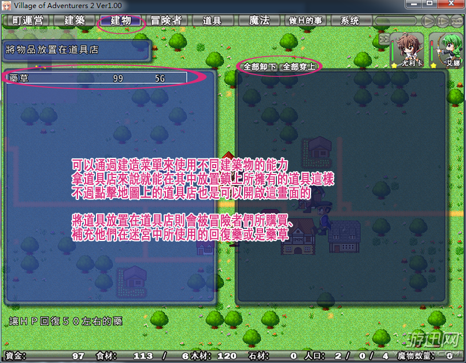The image size is (466, 363).
Task: Select adventurer 尤利卡's portrait
Action: [x=408, y=50]
